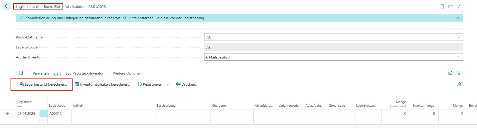The image size is (477, 128).
Task: Open the Art der Inventur dropdown
Action: click(x=459, y=57)
